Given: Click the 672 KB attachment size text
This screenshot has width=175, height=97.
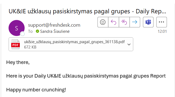Looking at the screenshot, I should pyautogui.click(x=30, y=47).
